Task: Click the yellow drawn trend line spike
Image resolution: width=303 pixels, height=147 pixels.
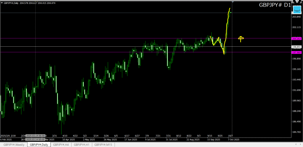Action: (x=227, y=24)
